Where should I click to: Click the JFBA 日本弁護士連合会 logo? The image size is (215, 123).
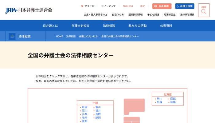tap(29, 10)
